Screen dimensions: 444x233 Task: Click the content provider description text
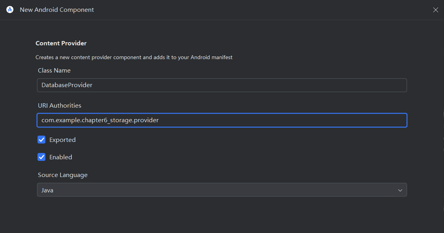click(134, 58)
